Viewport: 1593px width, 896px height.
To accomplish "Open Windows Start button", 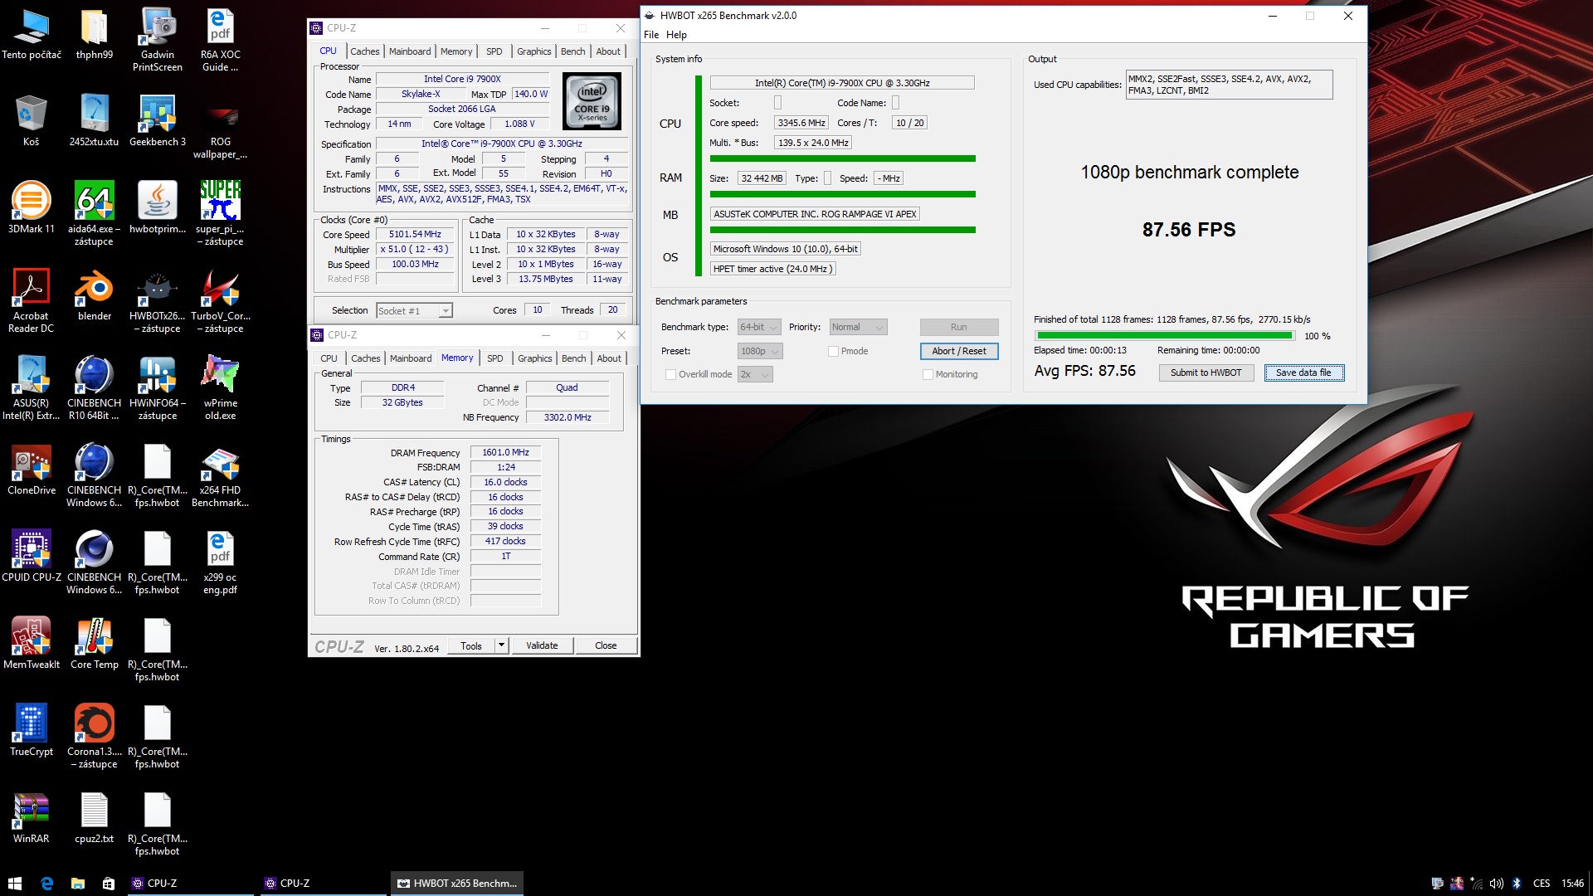I will (x=14, y=884).
